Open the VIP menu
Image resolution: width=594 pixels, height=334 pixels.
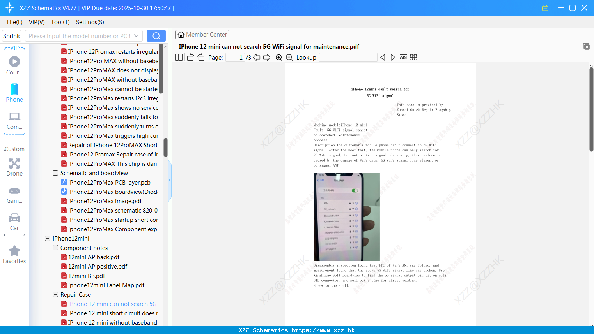click(x=37, y=22)
